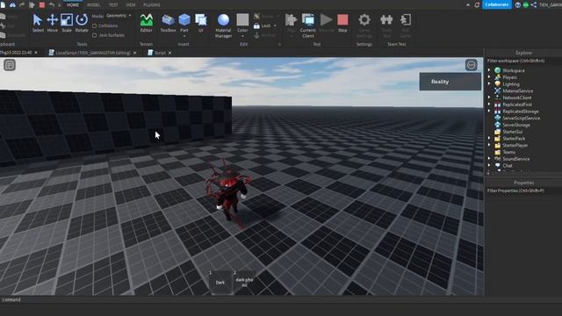This screenshot has height=316, width=562.
Task: Click the Lock tool icon
Action: (256, 25)
